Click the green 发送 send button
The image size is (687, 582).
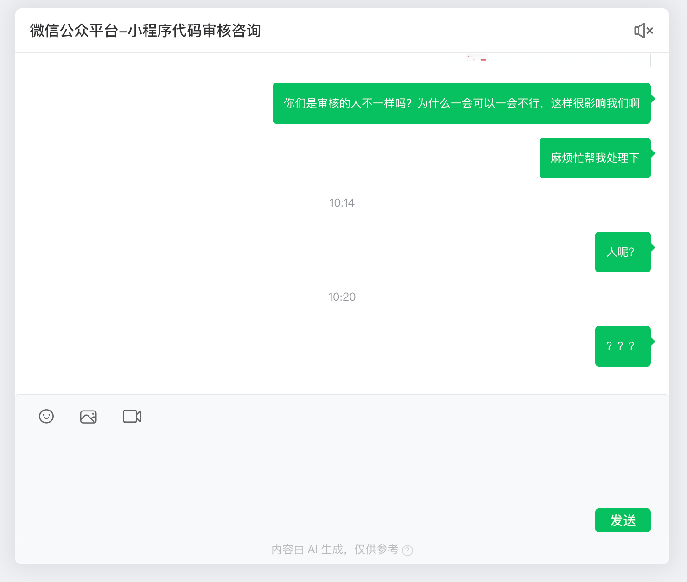[623, 520]
